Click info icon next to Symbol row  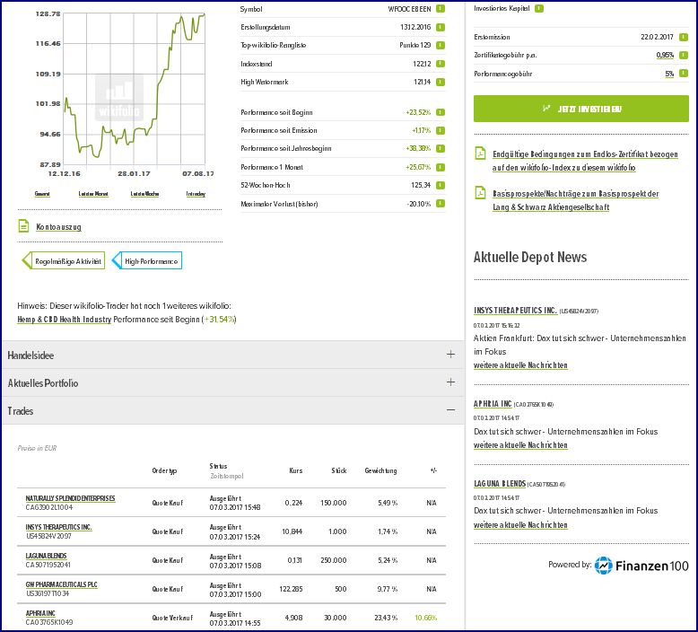(x=441, y=9)
